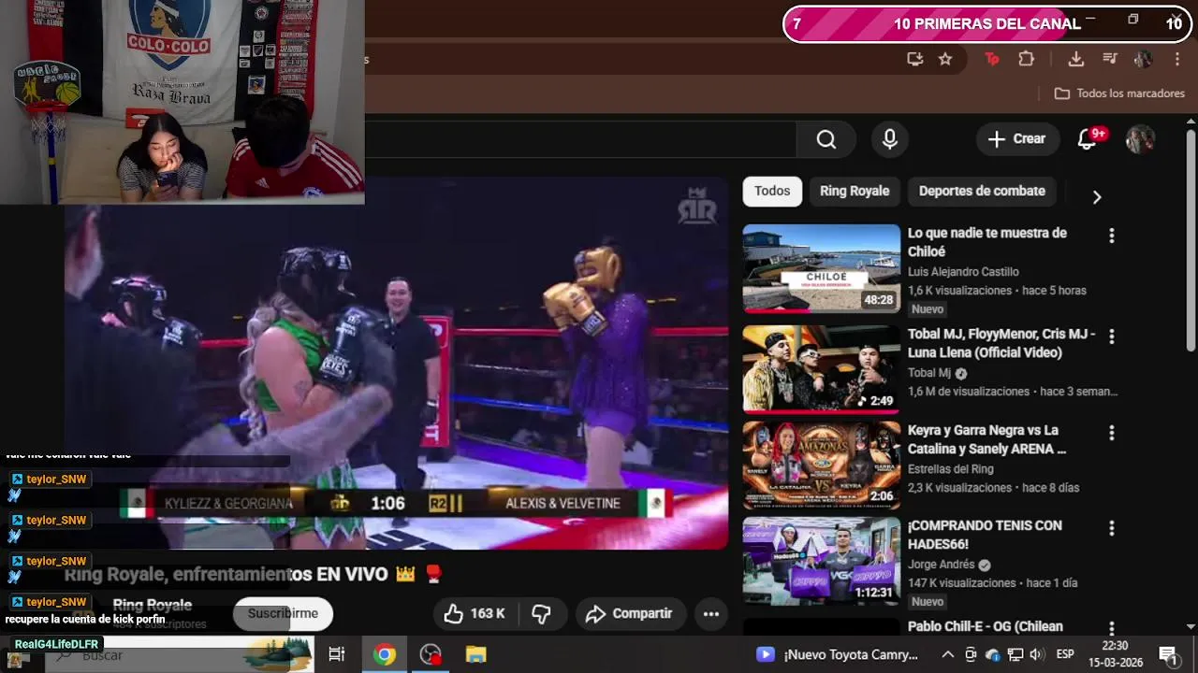The image size is (1198, 673).
Task: Subscribe with the Suscribirme button
Action: [283, 613]
